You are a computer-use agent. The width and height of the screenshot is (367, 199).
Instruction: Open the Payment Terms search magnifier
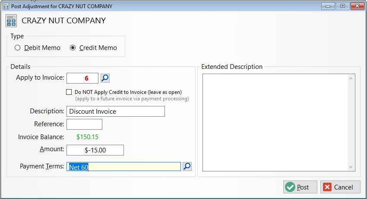pos(187,166)
